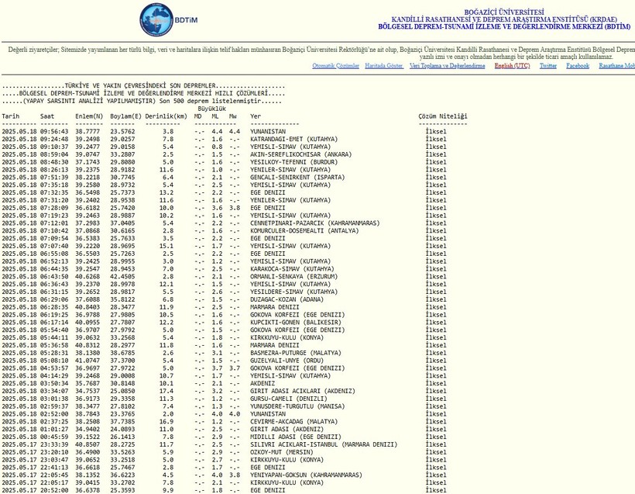The width and height of the screenshot is (635, 494).
Task: Click İlksel in the 09:56:43 row
Action: [436, 131]
